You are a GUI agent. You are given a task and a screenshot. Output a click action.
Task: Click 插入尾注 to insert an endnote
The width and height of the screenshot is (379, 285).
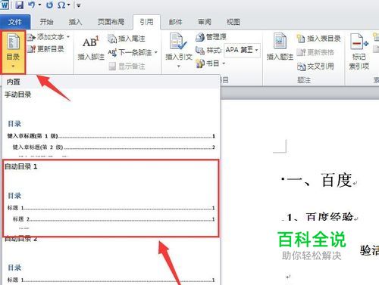tap(127, 39)
